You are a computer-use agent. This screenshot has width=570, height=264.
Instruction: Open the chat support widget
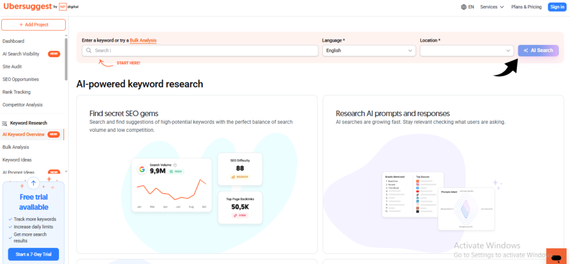(556, 256)
